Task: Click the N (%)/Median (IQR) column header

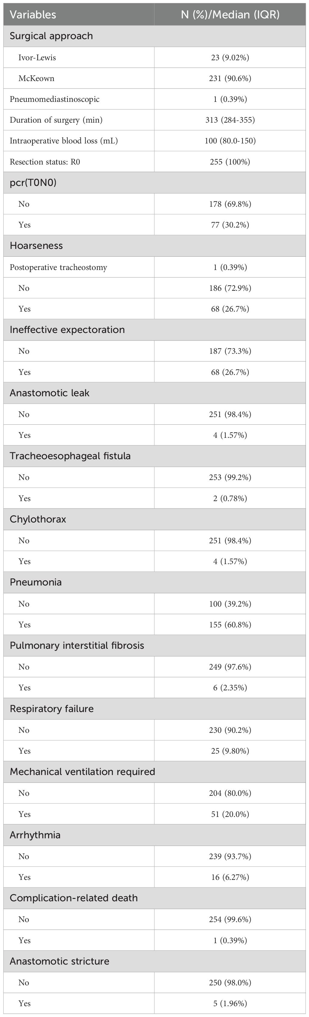Action: [230, 14]
